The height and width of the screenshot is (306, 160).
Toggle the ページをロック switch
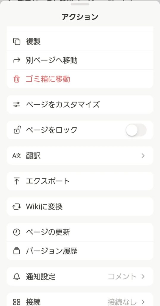(136, 130)
